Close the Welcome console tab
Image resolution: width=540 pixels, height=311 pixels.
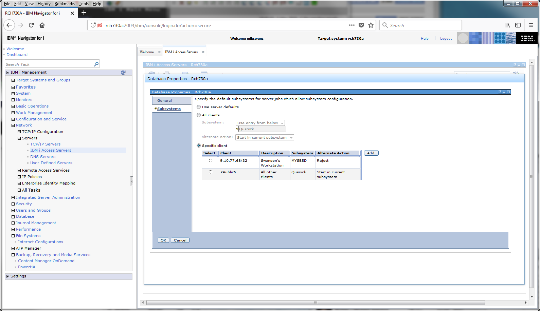[x=159, y=52]
